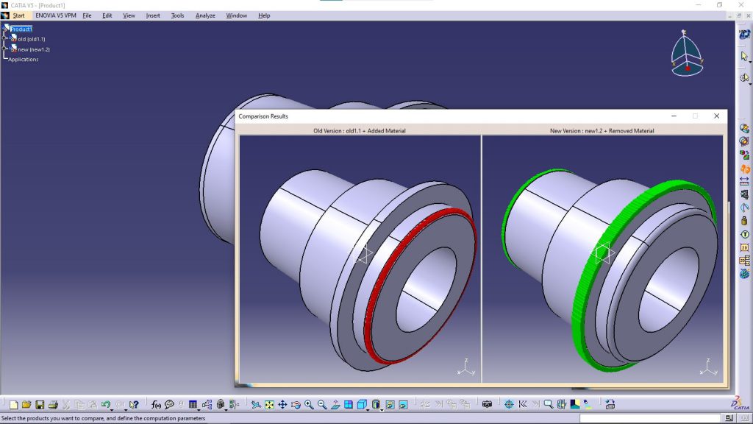Open the Start menu
This screenshot has height=424, width=753.
tap(18, 15)
